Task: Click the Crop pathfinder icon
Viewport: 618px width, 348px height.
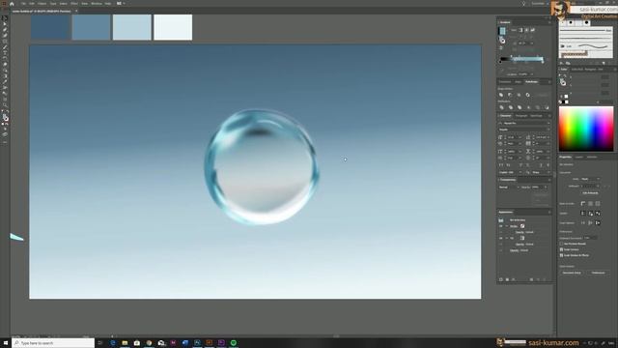Action: [528, 107]
